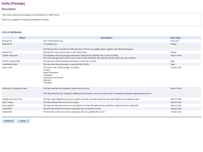Click 'The GUID primary key.' description
203x152 pixels.
[53, 41]
